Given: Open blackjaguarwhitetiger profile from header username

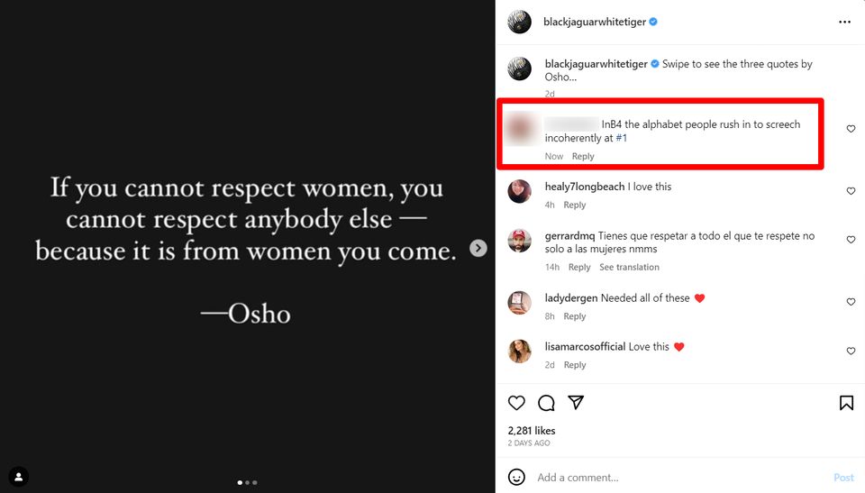Looking at the screenshot, I should pyautogui.click(x=595, y=22).
